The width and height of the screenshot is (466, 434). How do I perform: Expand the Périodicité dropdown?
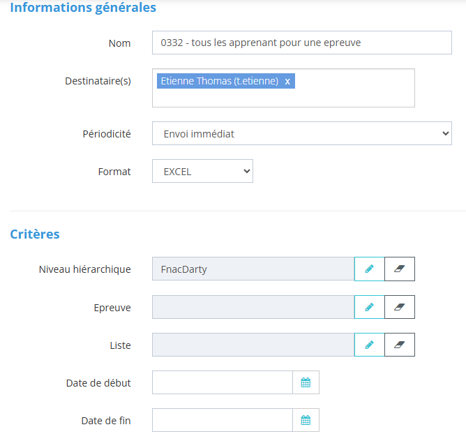click(x=301, y=133)
